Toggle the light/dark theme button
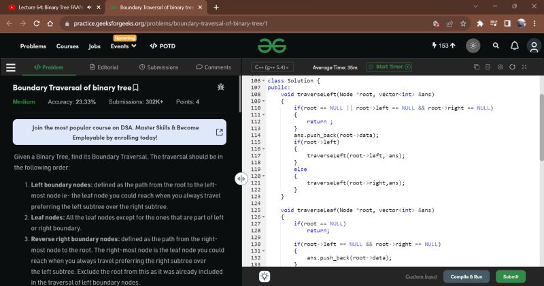This screenshot has height=286, width=544. [473, 46]
